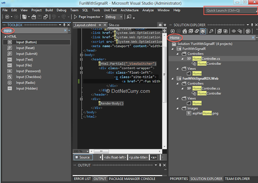Open the Unit Test menu
Viewport: 258px width, 183px height.
[110, 10]
